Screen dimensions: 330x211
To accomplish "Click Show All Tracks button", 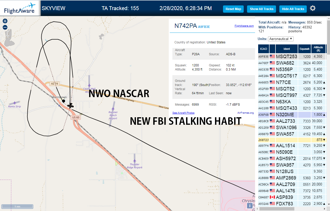I will 262,9.
